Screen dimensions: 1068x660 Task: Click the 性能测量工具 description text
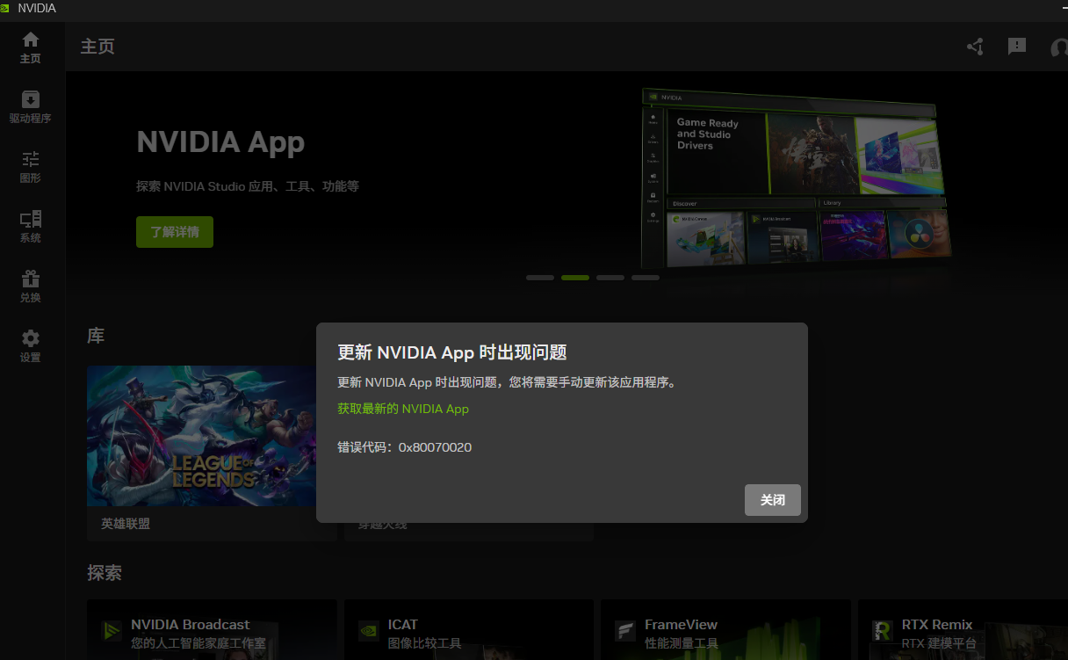pos(682,643)
